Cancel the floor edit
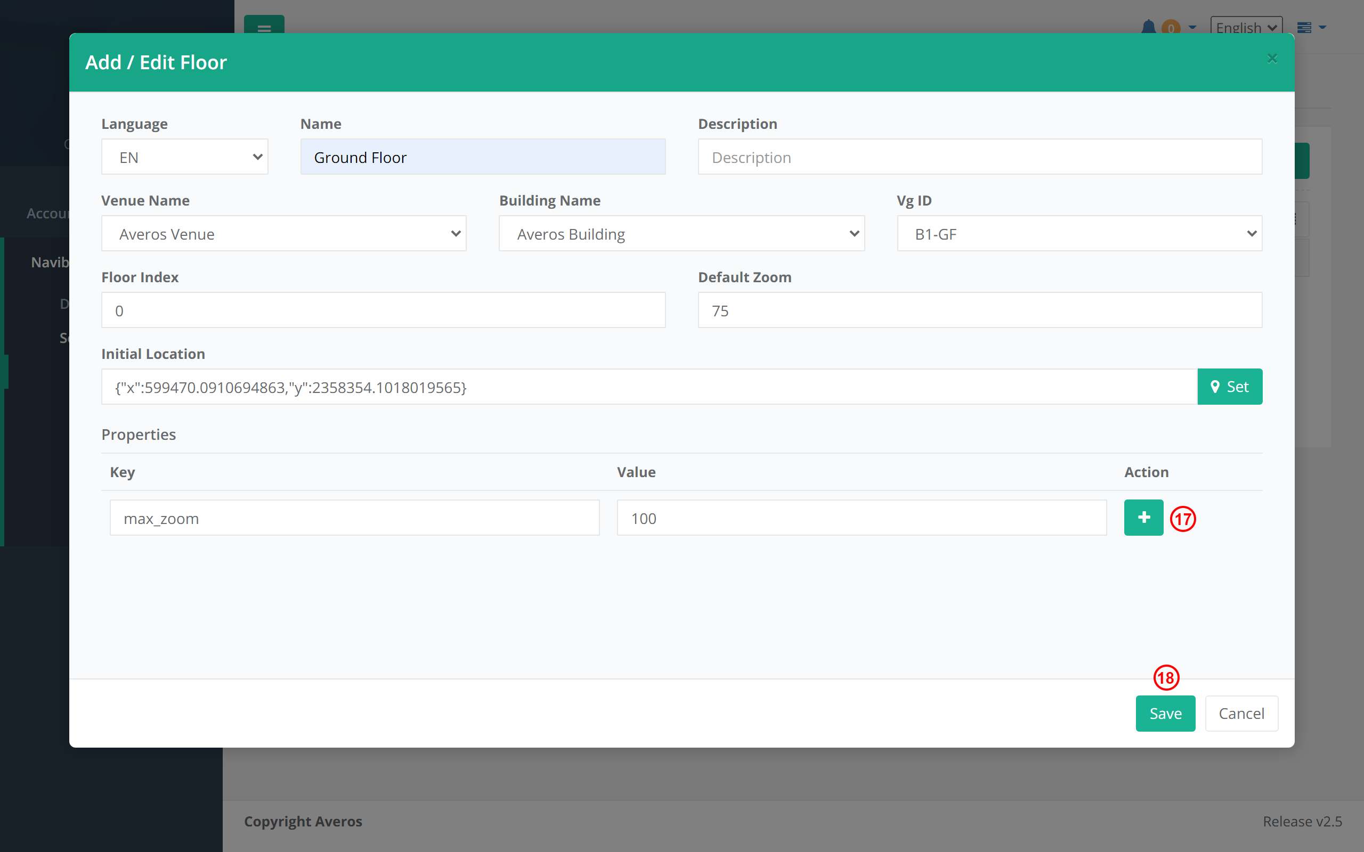Viewport: 1364px width, 852px height. [1241, 714]
